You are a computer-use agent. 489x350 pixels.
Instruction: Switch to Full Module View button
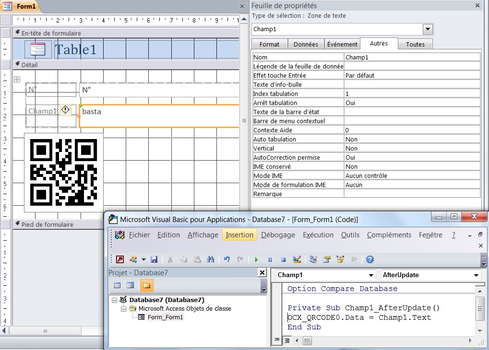point(286,340)
